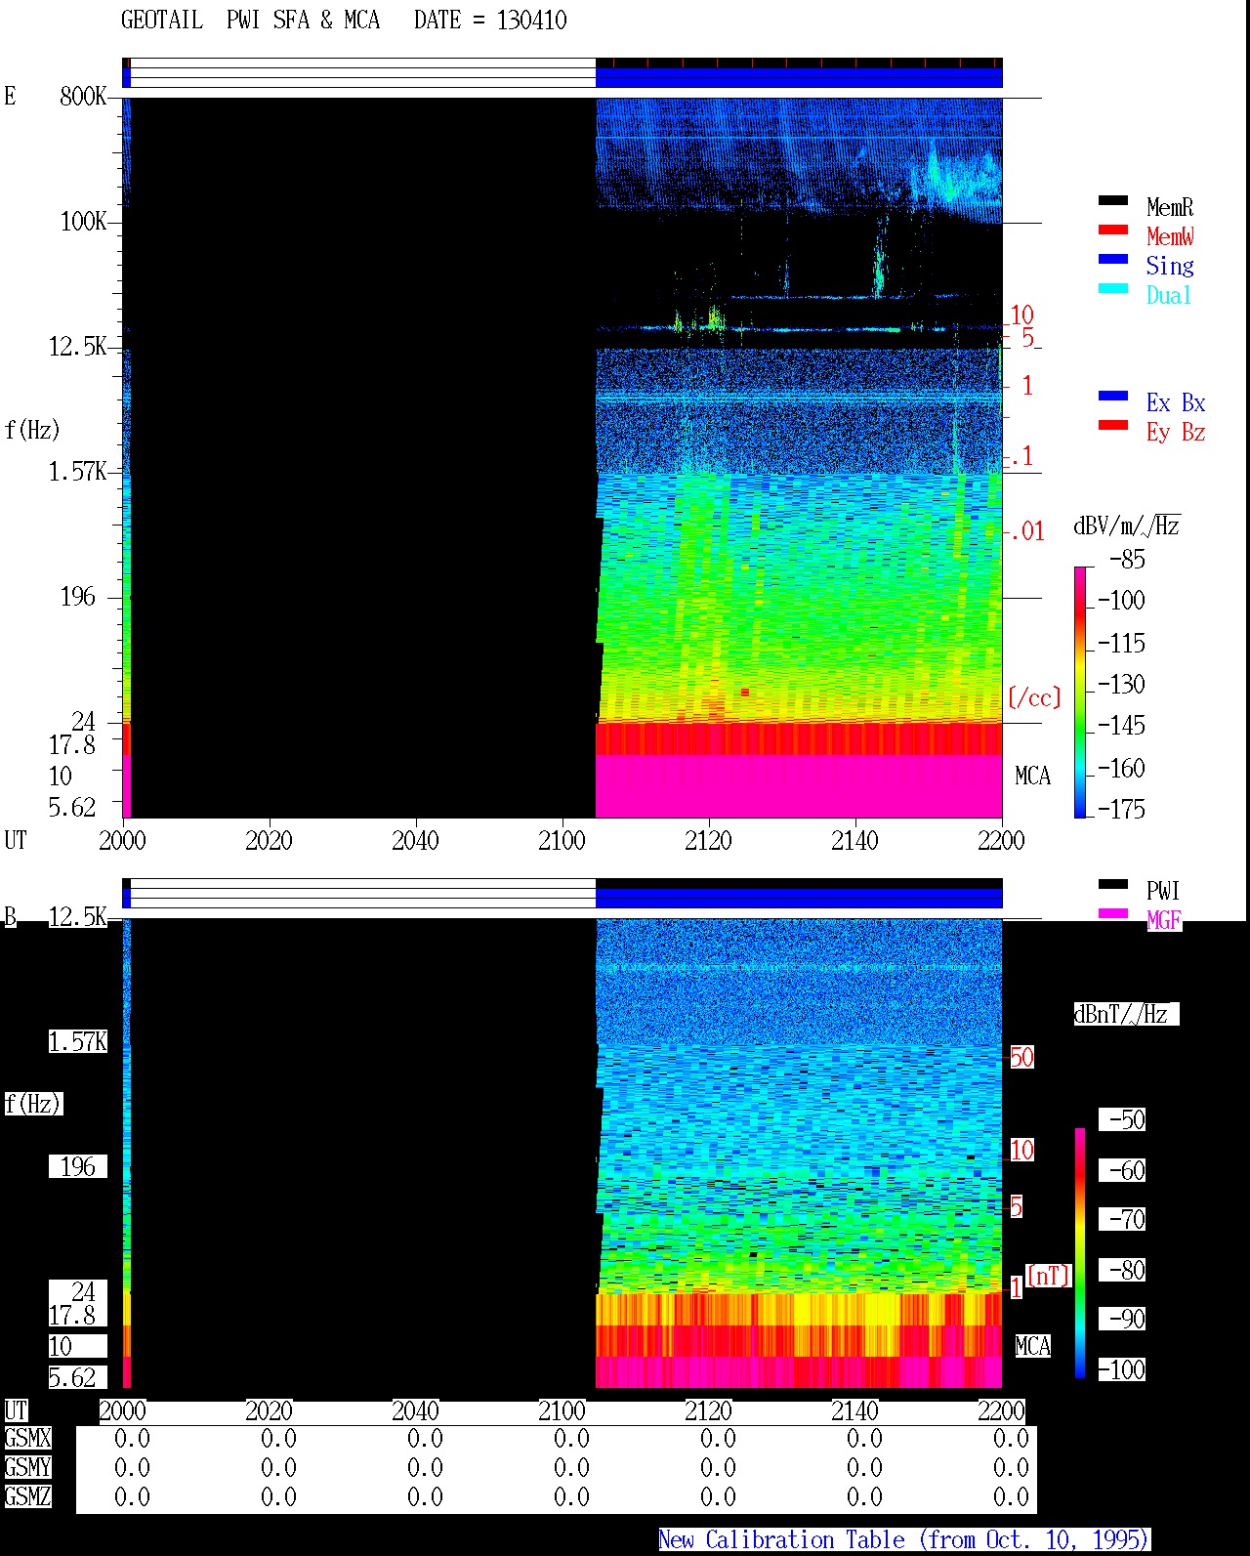Click the red [/cc] density unit label
The height and width of the screenshot is (1556, 1250).
coord(1034,698)
